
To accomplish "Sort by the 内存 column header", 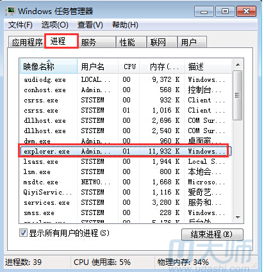I will tap(161, 67).
